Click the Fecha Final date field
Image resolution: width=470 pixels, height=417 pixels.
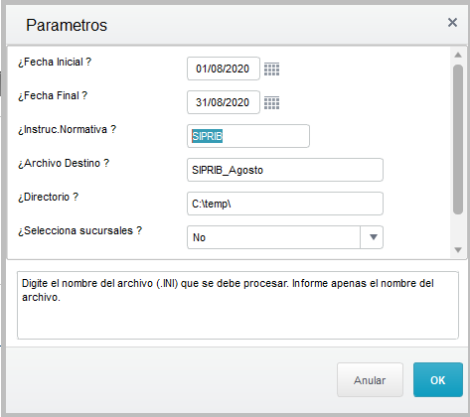point(224,102)
